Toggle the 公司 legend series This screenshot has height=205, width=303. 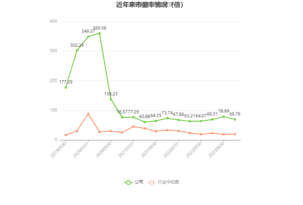[x=134, y=182]
